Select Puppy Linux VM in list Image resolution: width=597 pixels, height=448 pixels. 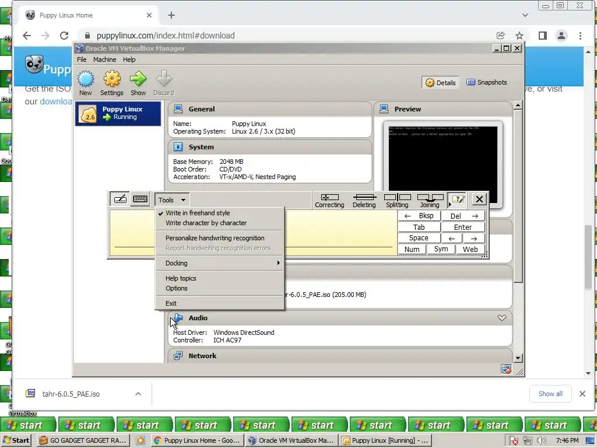(x=118, y=114)
